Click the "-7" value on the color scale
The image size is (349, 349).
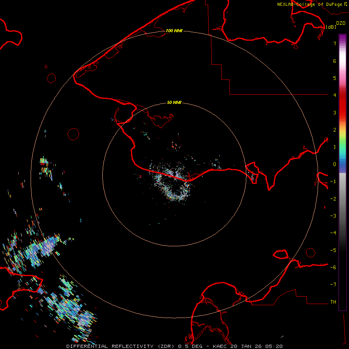pos(333,285)
